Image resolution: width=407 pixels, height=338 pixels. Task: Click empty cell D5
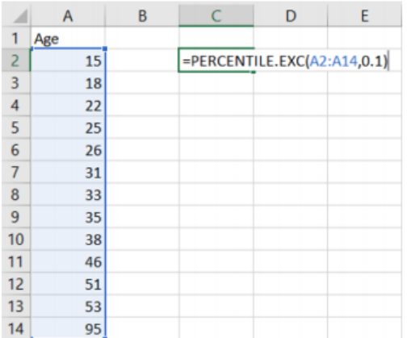(291, 127)
